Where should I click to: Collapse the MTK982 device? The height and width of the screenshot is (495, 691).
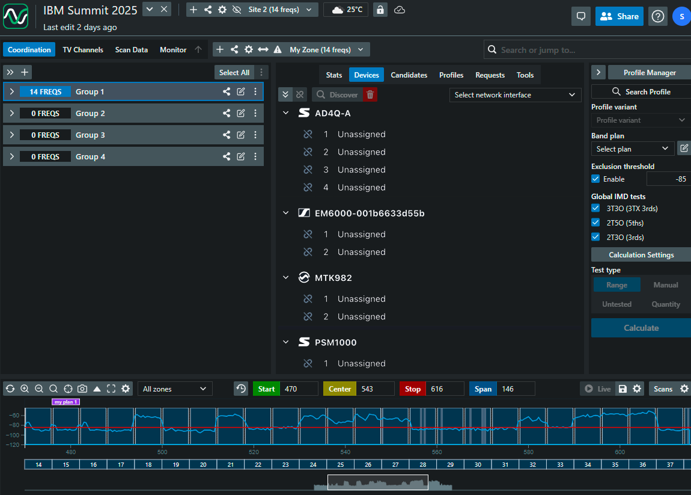click(285, 277)
